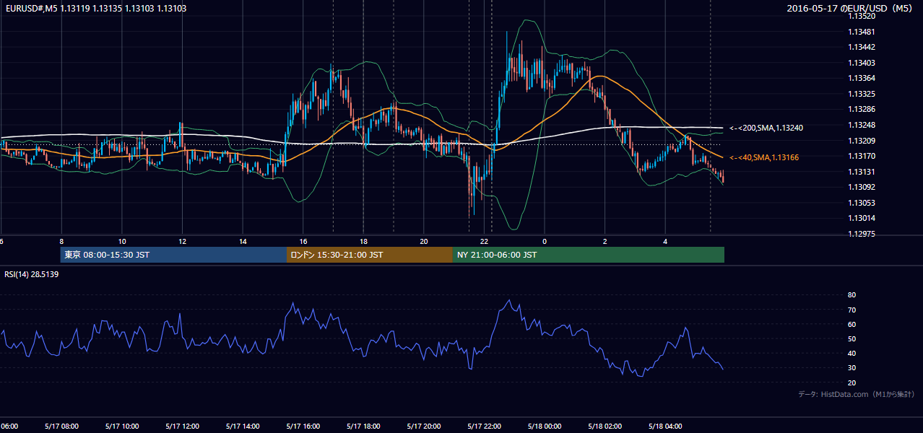The height and width of the screenshot is (433, 923).
Task: Click the RSI(14) 28.5139 indicator label
Action: coord(31,274)
